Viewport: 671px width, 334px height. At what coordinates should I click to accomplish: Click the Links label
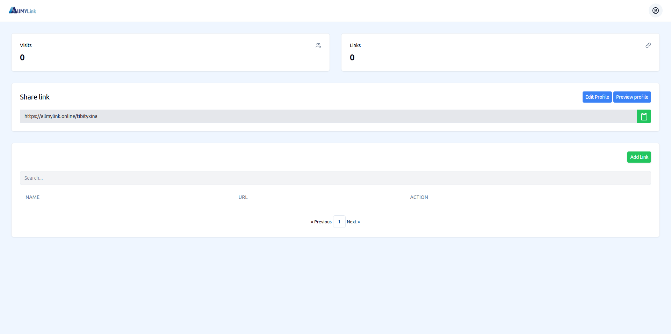click(355, 45)
